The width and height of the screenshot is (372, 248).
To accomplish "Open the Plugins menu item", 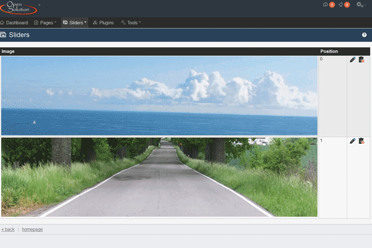I will 103,23.
